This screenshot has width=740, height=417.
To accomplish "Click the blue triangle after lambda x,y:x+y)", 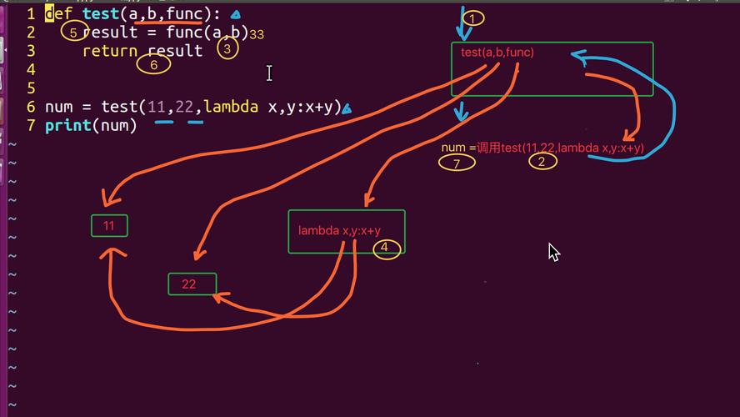I will 346,109.
